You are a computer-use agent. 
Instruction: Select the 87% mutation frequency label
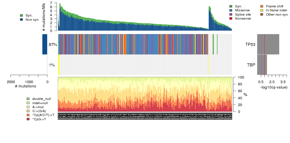(x=53, y=45)
